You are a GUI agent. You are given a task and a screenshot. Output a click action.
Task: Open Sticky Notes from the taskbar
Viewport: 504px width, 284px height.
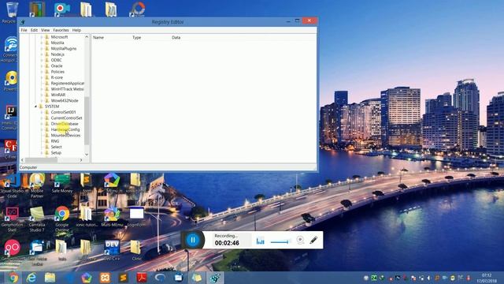tap(197, 278)
